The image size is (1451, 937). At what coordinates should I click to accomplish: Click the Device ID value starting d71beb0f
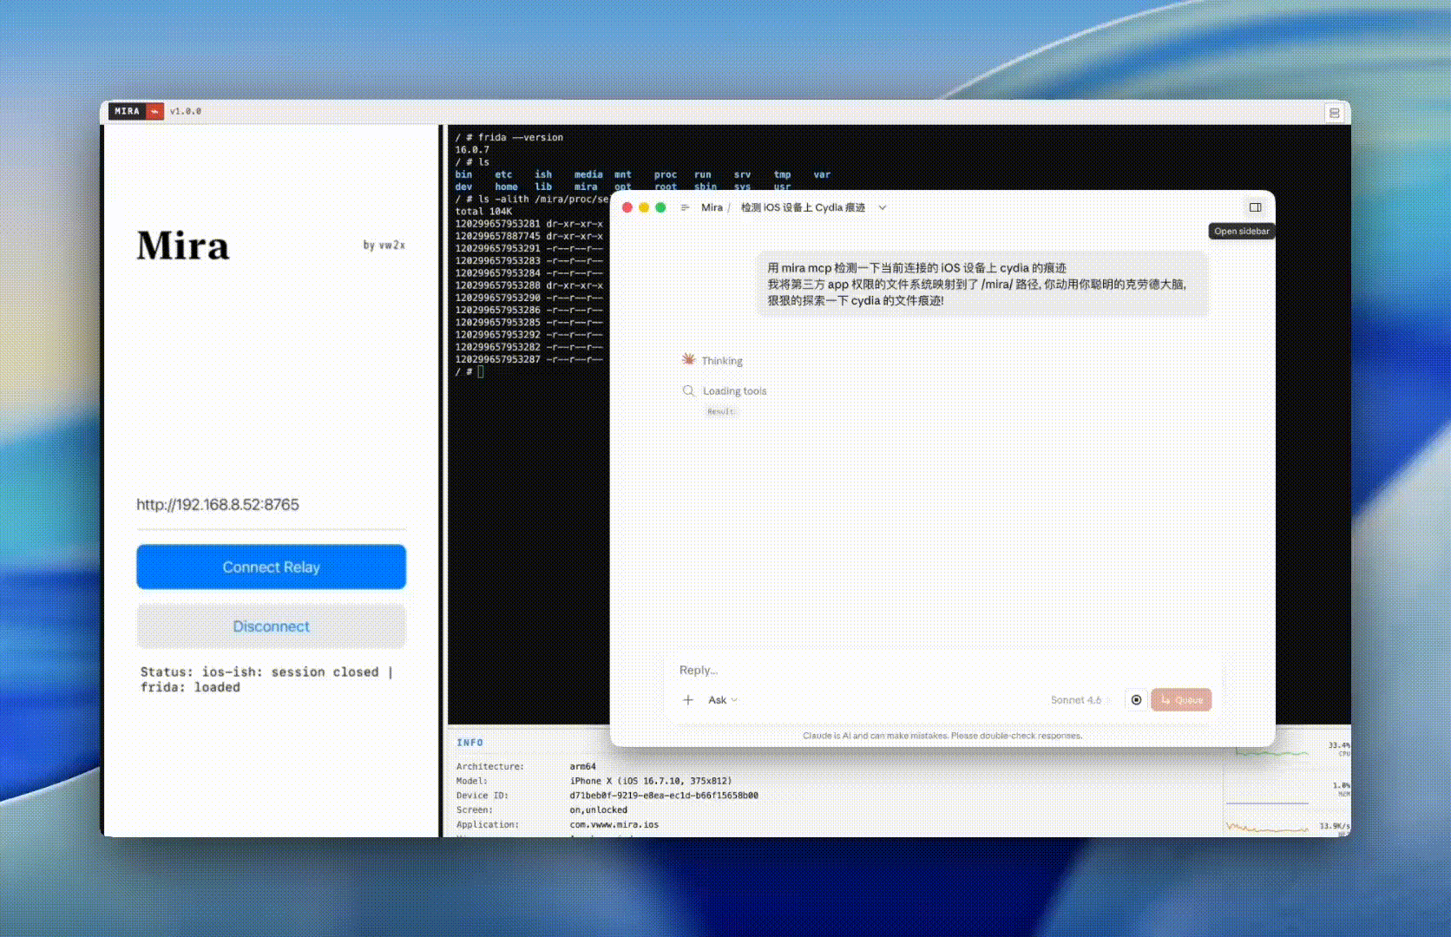664,796
